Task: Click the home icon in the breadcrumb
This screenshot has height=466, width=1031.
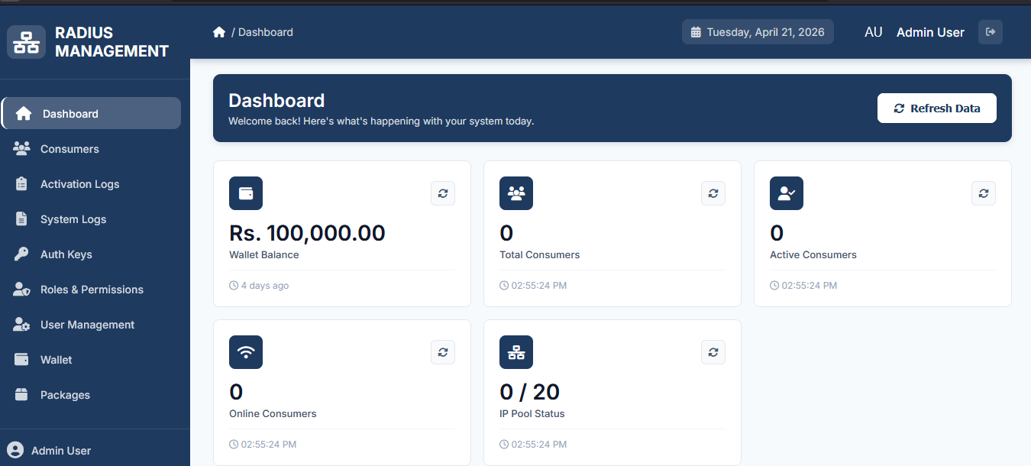Action: (x=219, y=32)
